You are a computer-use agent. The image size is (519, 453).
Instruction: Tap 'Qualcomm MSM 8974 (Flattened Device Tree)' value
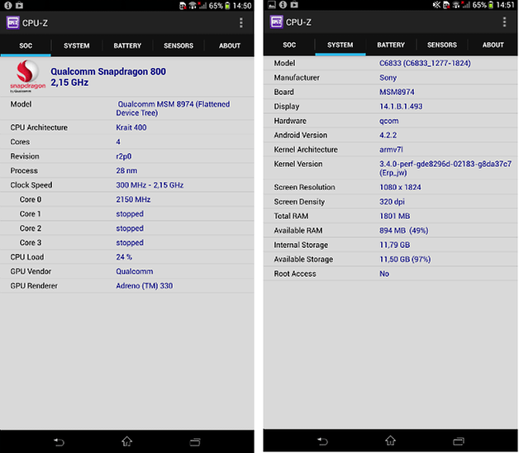click(x=173, y=108)
